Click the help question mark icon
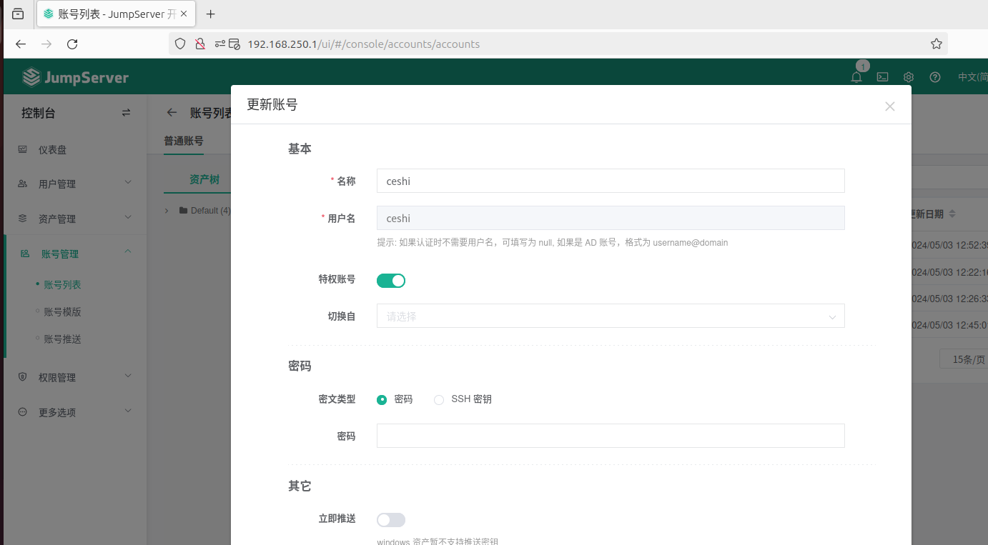The width and height of the screenshot is (988, 545). pos(934,77)
